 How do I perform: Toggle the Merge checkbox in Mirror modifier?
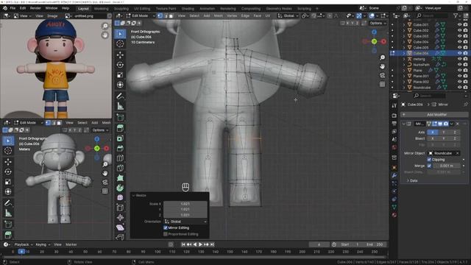429,166
